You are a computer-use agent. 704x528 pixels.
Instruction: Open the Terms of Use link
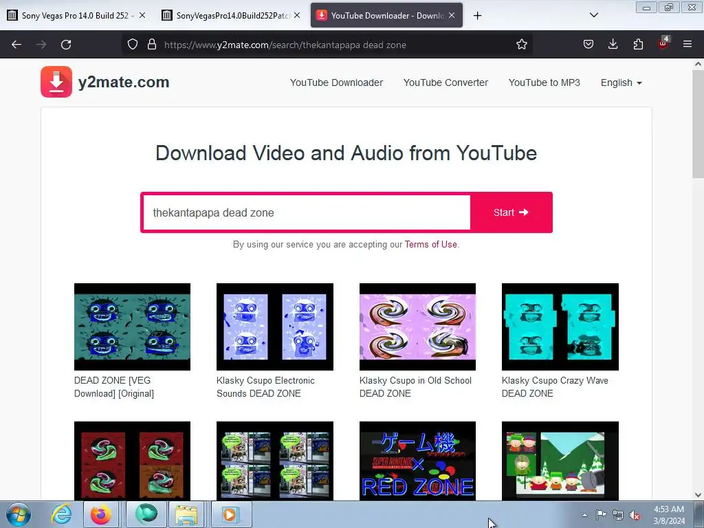430,244
